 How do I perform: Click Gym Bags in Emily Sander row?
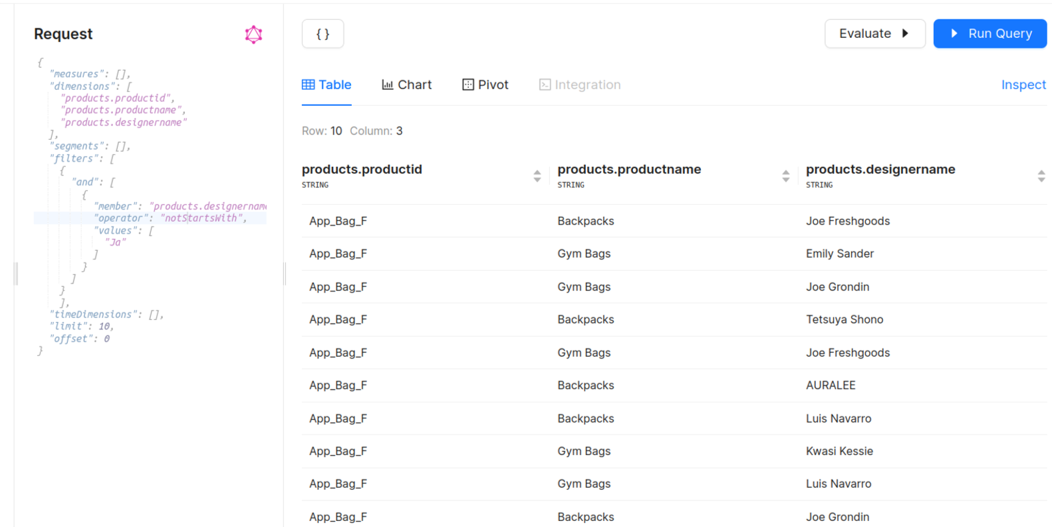click(584, 254)
